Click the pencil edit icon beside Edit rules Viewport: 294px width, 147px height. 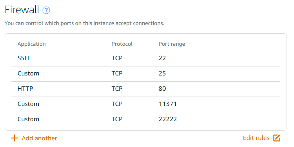point(277,138)
